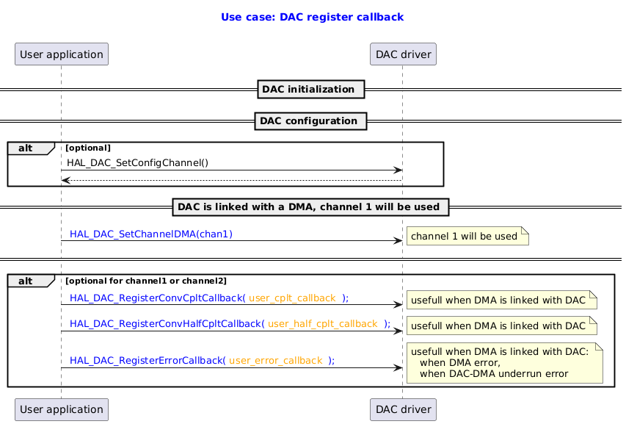The height and width of the screenshot is (424, 626).
Task: Toggle the [optional] condition label
Action: [88, 148]
